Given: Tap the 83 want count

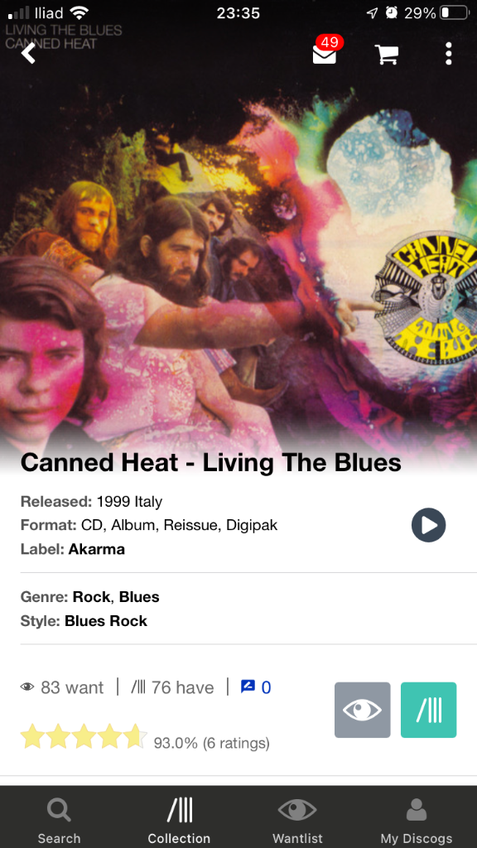Looking at the screenshot, I should coord(62,688).
